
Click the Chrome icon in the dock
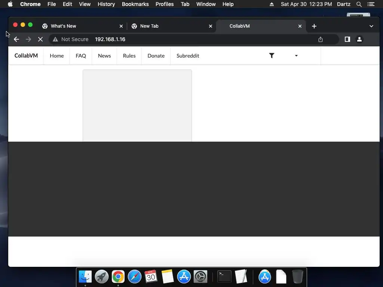[x=118, y=277]
